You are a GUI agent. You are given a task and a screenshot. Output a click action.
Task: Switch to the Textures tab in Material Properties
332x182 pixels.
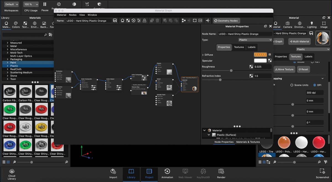[x=239, y=47]
